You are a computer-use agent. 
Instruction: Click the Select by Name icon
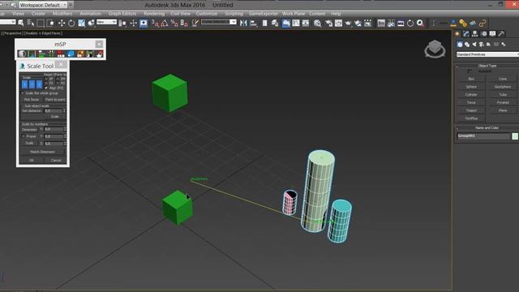pyautogui.click(x=31, y=24)
